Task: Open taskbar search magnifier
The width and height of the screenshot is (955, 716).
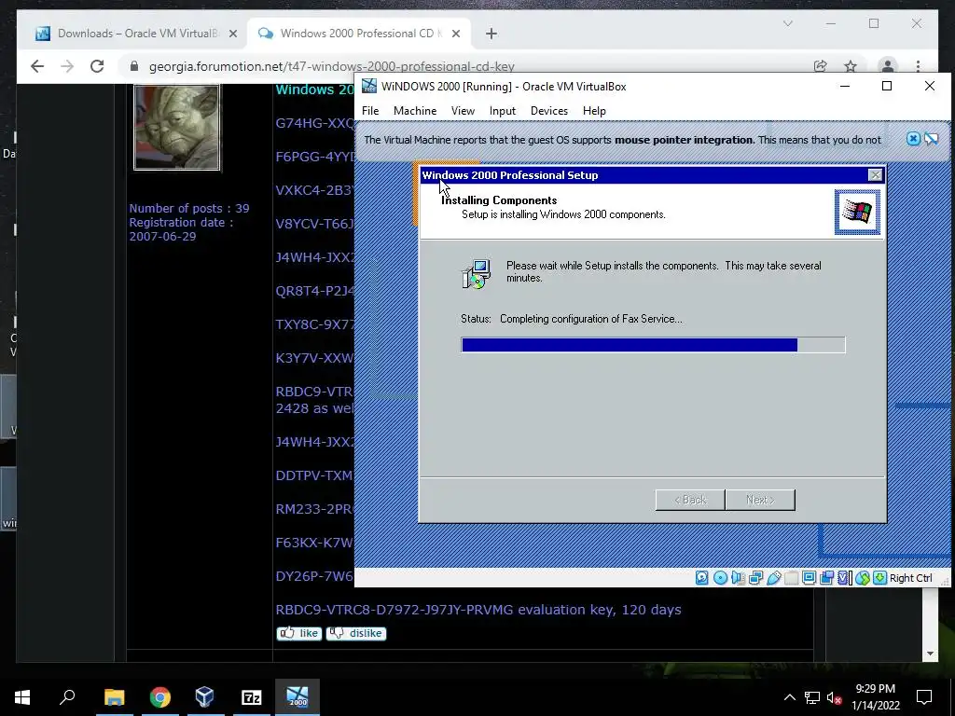Action: tap(67, 697)
